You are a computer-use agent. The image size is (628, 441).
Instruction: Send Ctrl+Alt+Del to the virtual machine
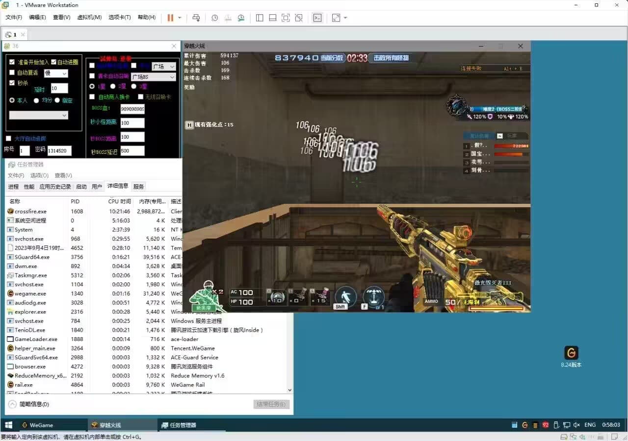click(x=196, y=18)
